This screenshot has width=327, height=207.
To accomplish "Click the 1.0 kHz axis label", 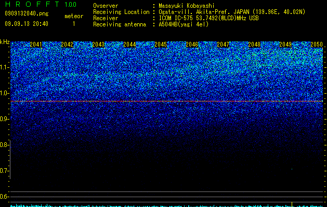I will pos(5,93).
